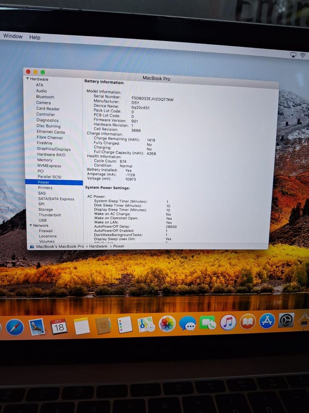
Task: Select FireWire in the sidebar
Action: click(x=44, y=143)
